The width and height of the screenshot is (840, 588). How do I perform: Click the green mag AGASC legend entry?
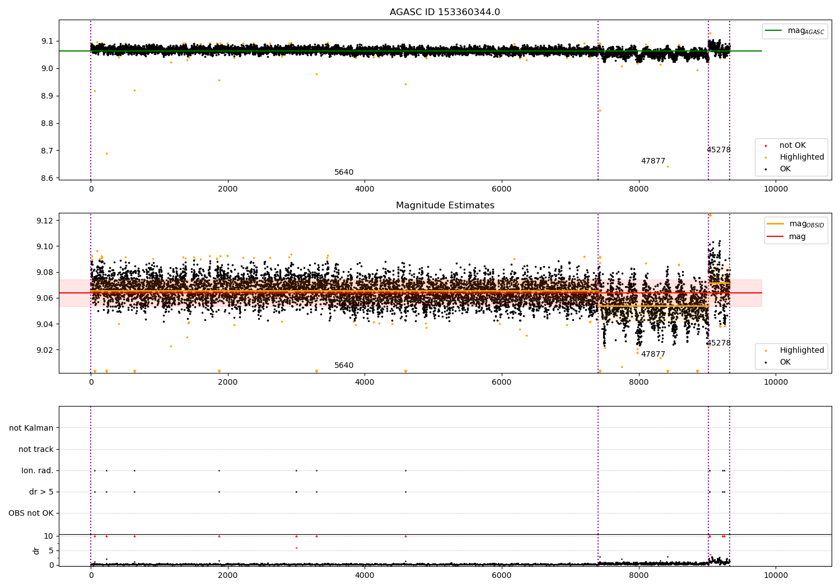tap(795, 31)
